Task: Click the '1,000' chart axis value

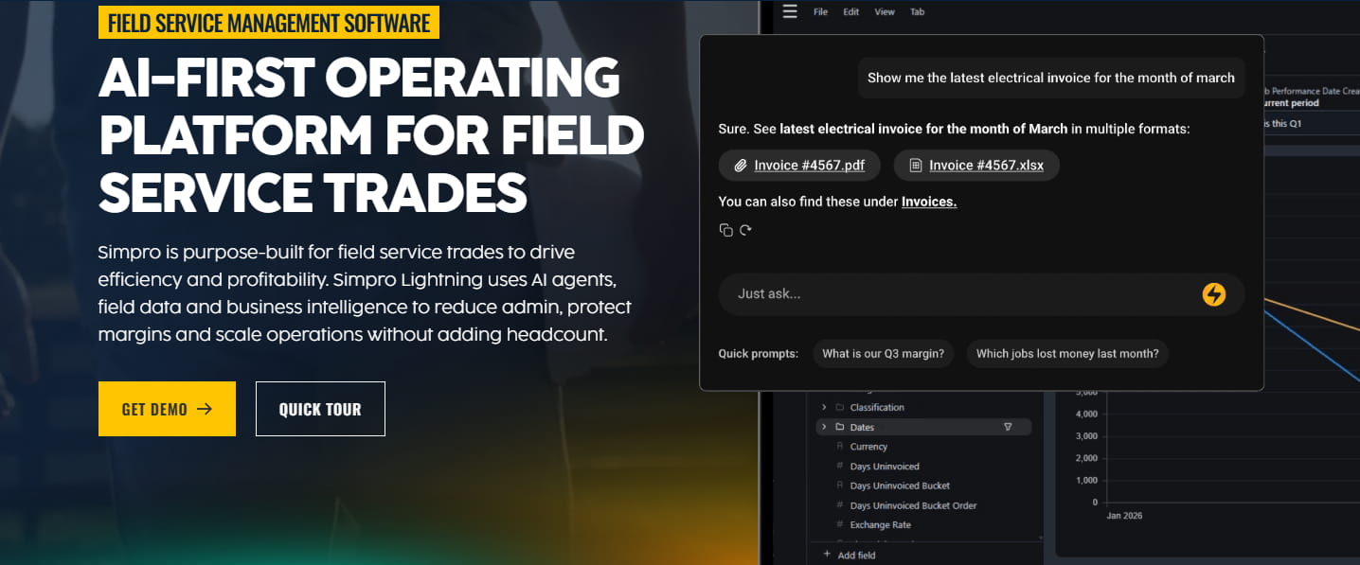Action: pyautogui.click(x=1087, y=481)
